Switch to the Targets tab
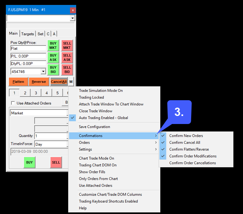The image size is (243, 214). click(x=27, y=34)
